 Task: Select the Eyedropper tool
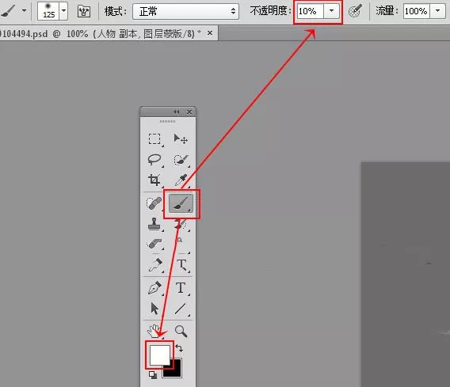[181, 180]
